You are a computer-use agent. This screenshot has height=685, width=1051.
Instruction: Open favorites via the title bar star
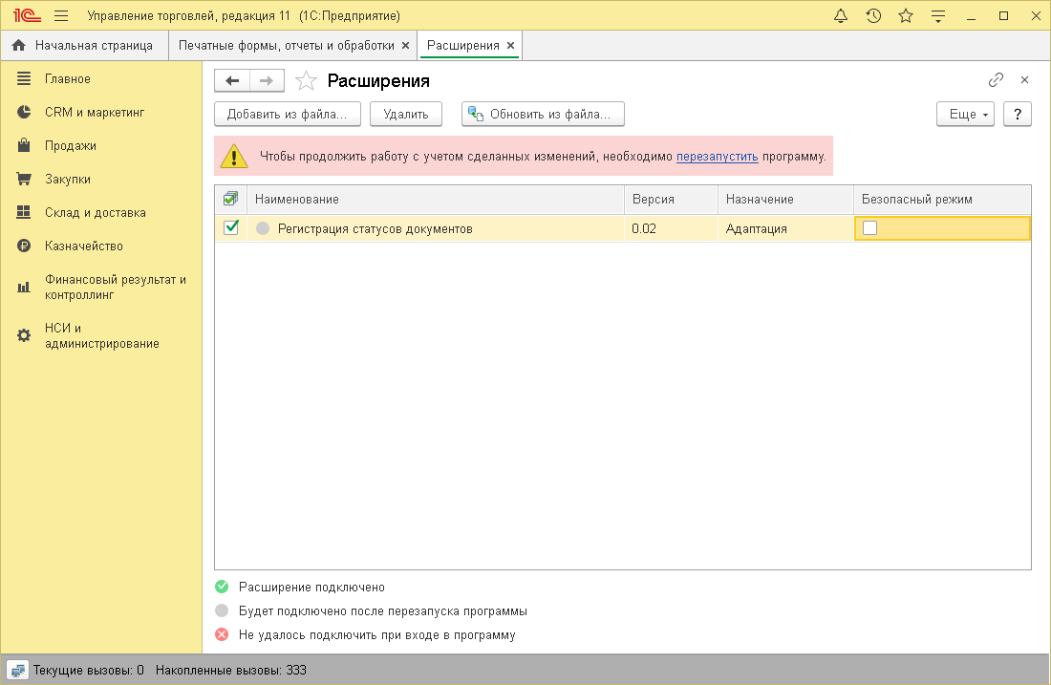pyautogui.click(x=905, y=15)
